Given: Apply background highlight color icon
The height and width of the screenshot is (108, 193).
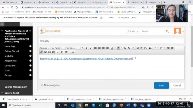Looking at the screenshot, I should [119, 48].
